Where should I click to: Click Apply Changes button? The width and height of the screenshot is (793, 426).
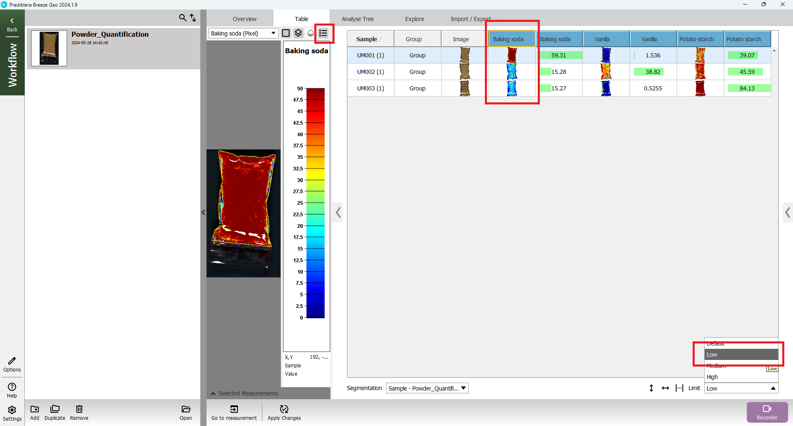click(x=284, y=412)
